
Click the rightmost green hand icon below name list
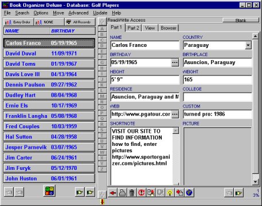90,192
